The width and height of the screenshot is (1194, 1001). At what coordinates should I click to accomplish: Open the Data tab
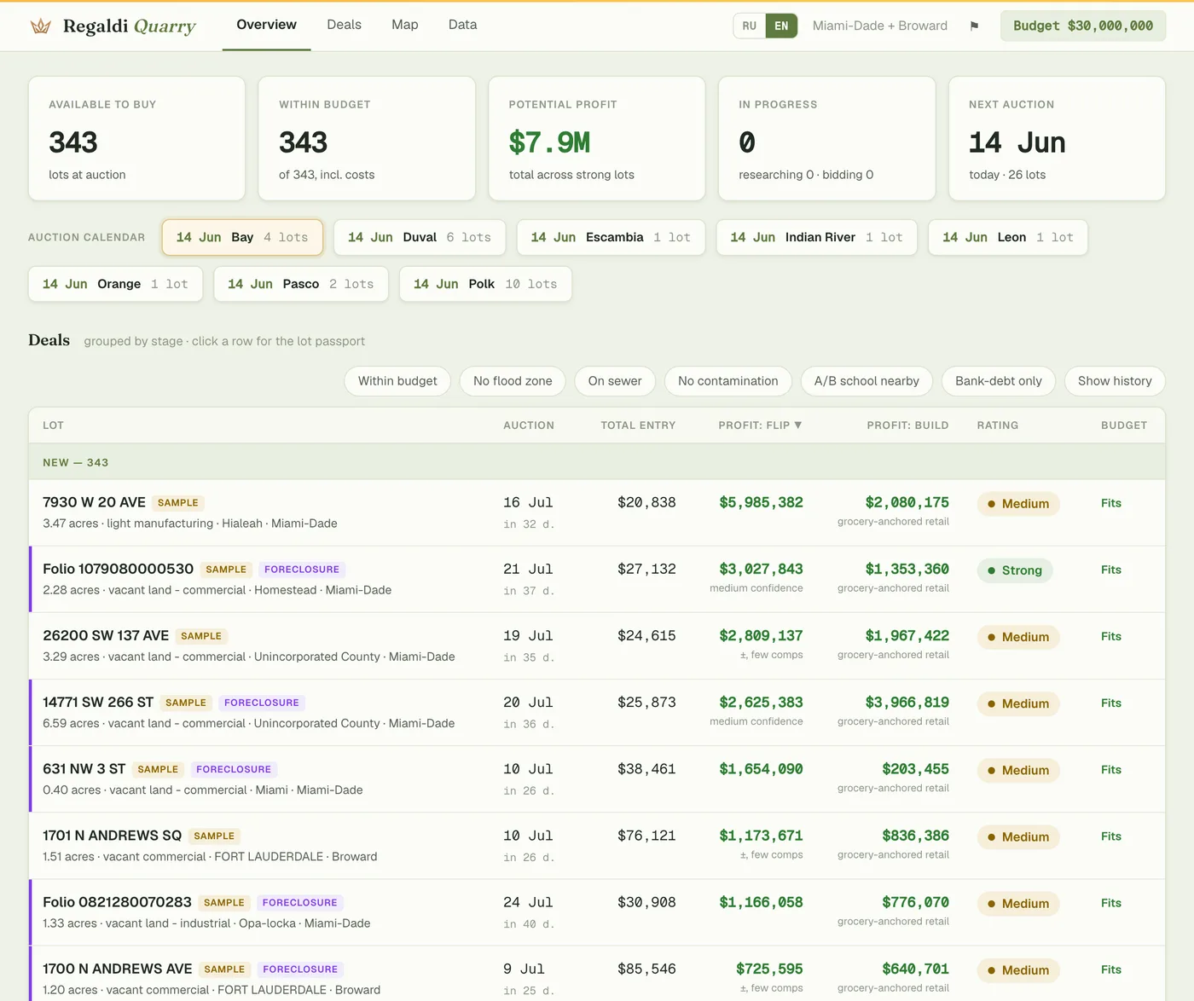[x=462, y=25]
